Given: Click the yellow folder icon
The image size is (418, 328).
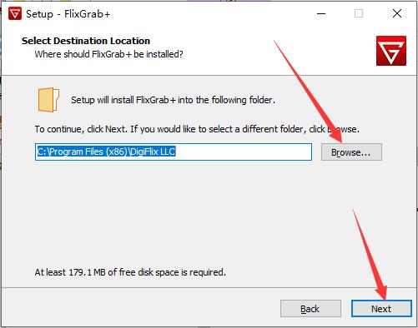Looking at the screenshot, I should pyautogui.click(x=48, y=100).
